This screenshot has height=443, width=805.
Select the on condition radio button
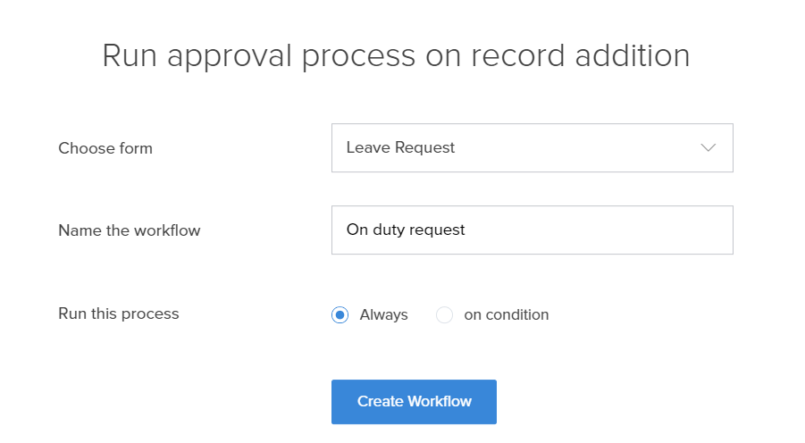(444, 314)
